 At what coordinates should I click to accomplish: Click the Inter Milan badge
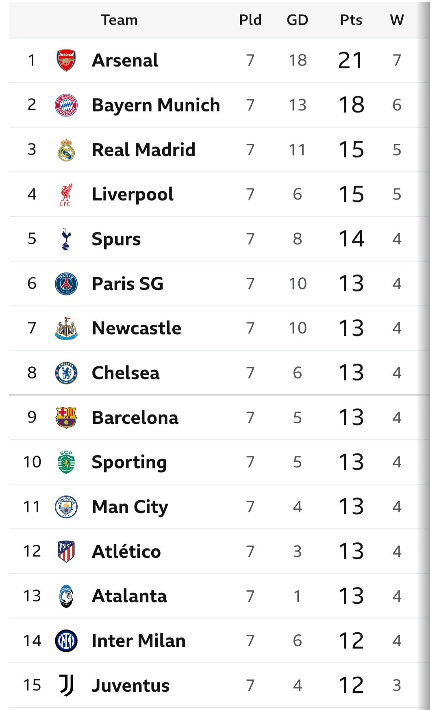pyautogui.click(x=66, y=641)
